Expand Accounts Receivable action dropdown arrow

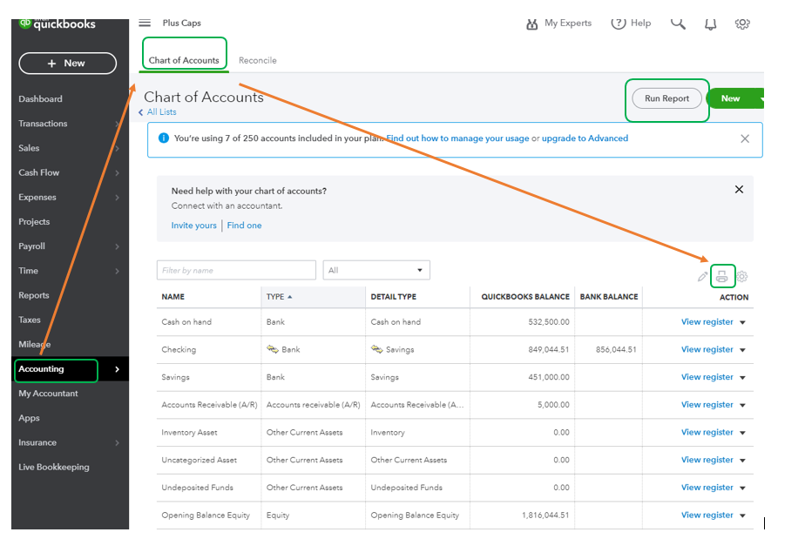point(742,406)
